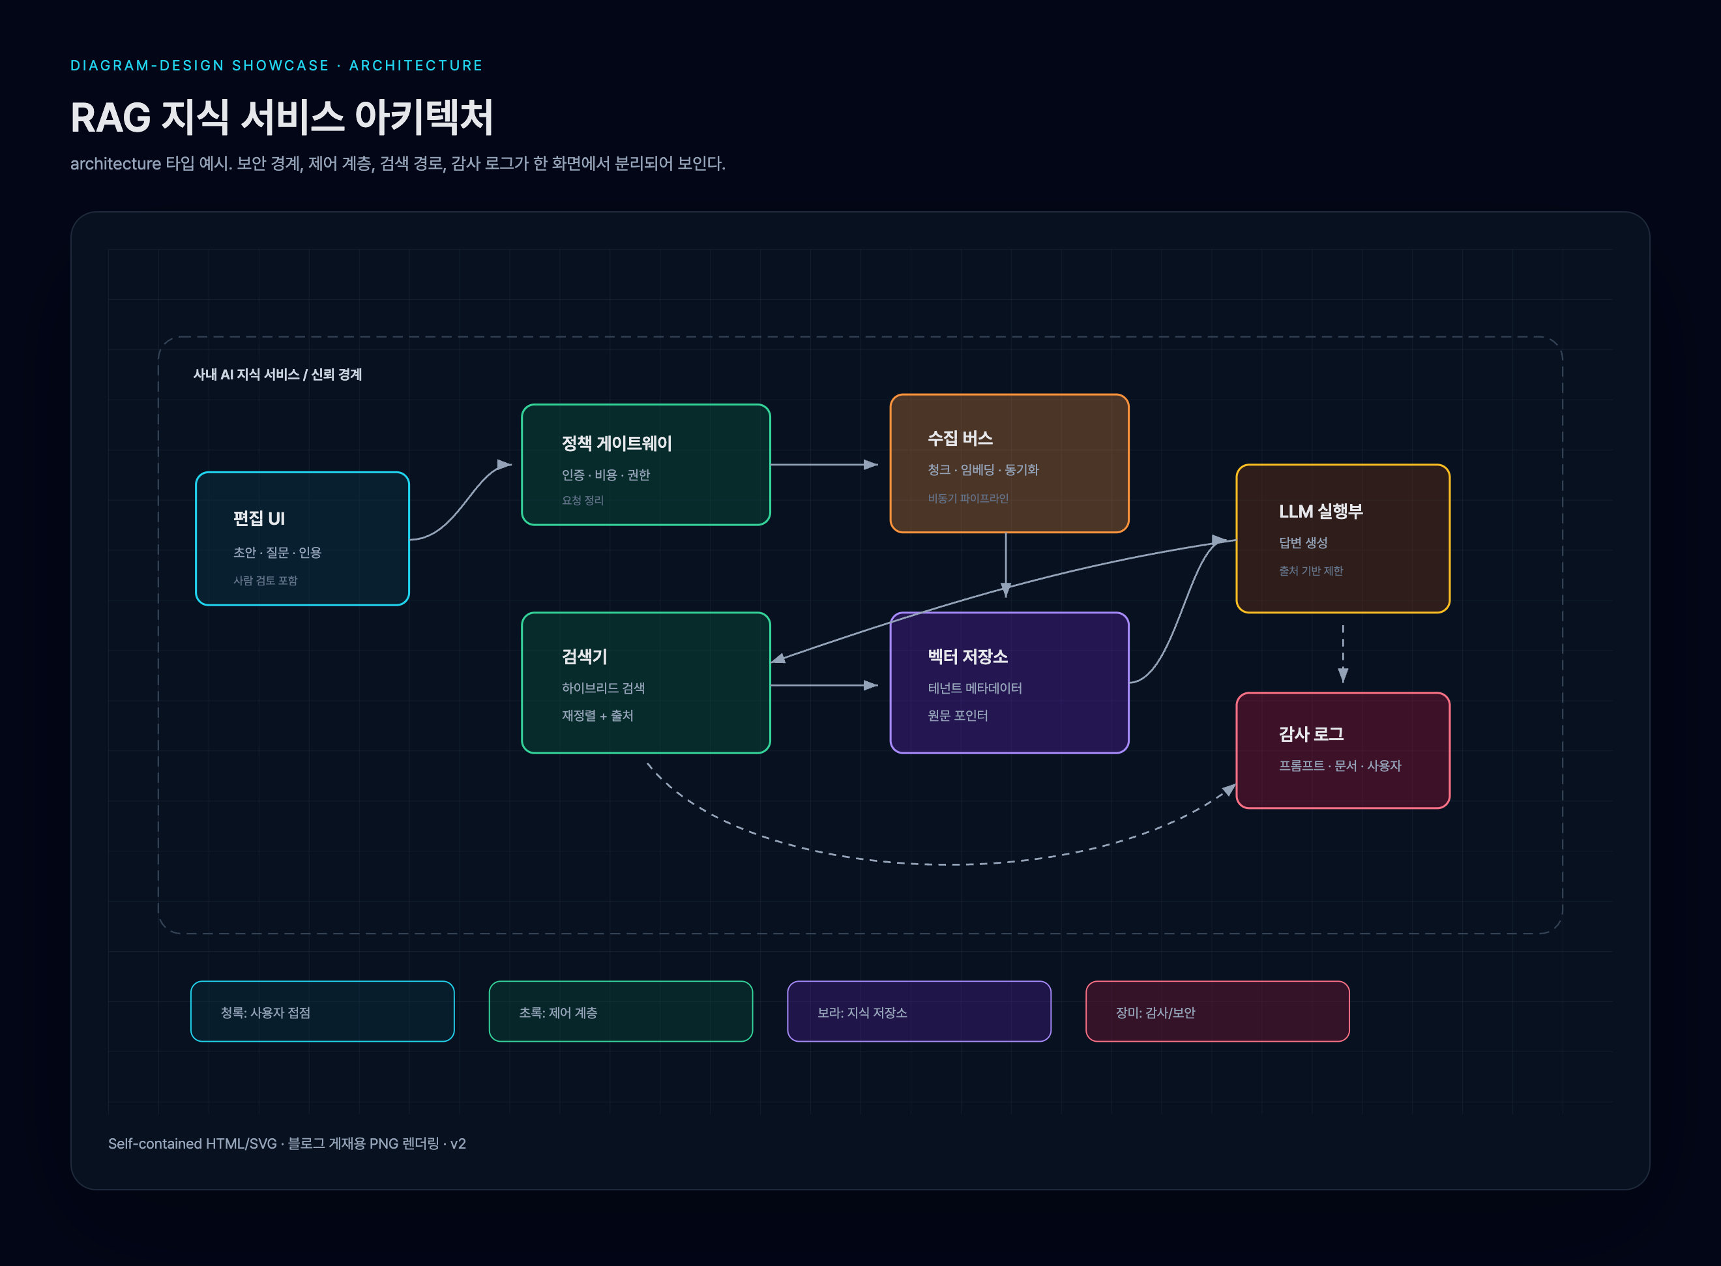Click the text 원문 포인터
The width and height of the screenshot is (1721, 1266).
tap(958, 715)
